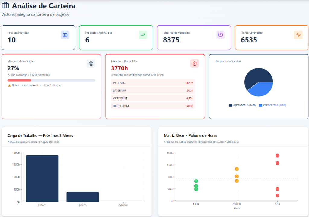Select the VALE SOL risk row
309x217 pixels.
153,83
